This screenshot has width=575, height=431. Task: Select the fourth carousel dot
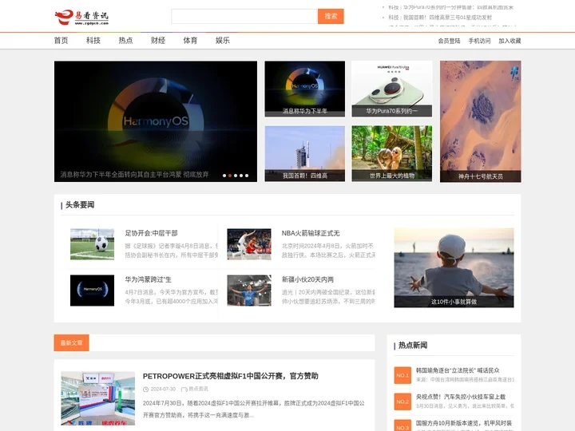241,176
